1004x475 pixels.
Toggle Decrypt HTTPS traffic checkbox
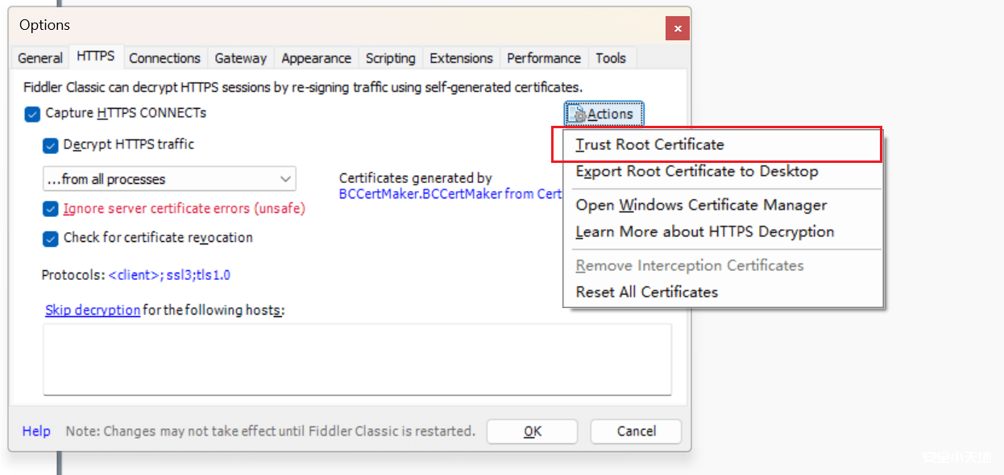50,145
